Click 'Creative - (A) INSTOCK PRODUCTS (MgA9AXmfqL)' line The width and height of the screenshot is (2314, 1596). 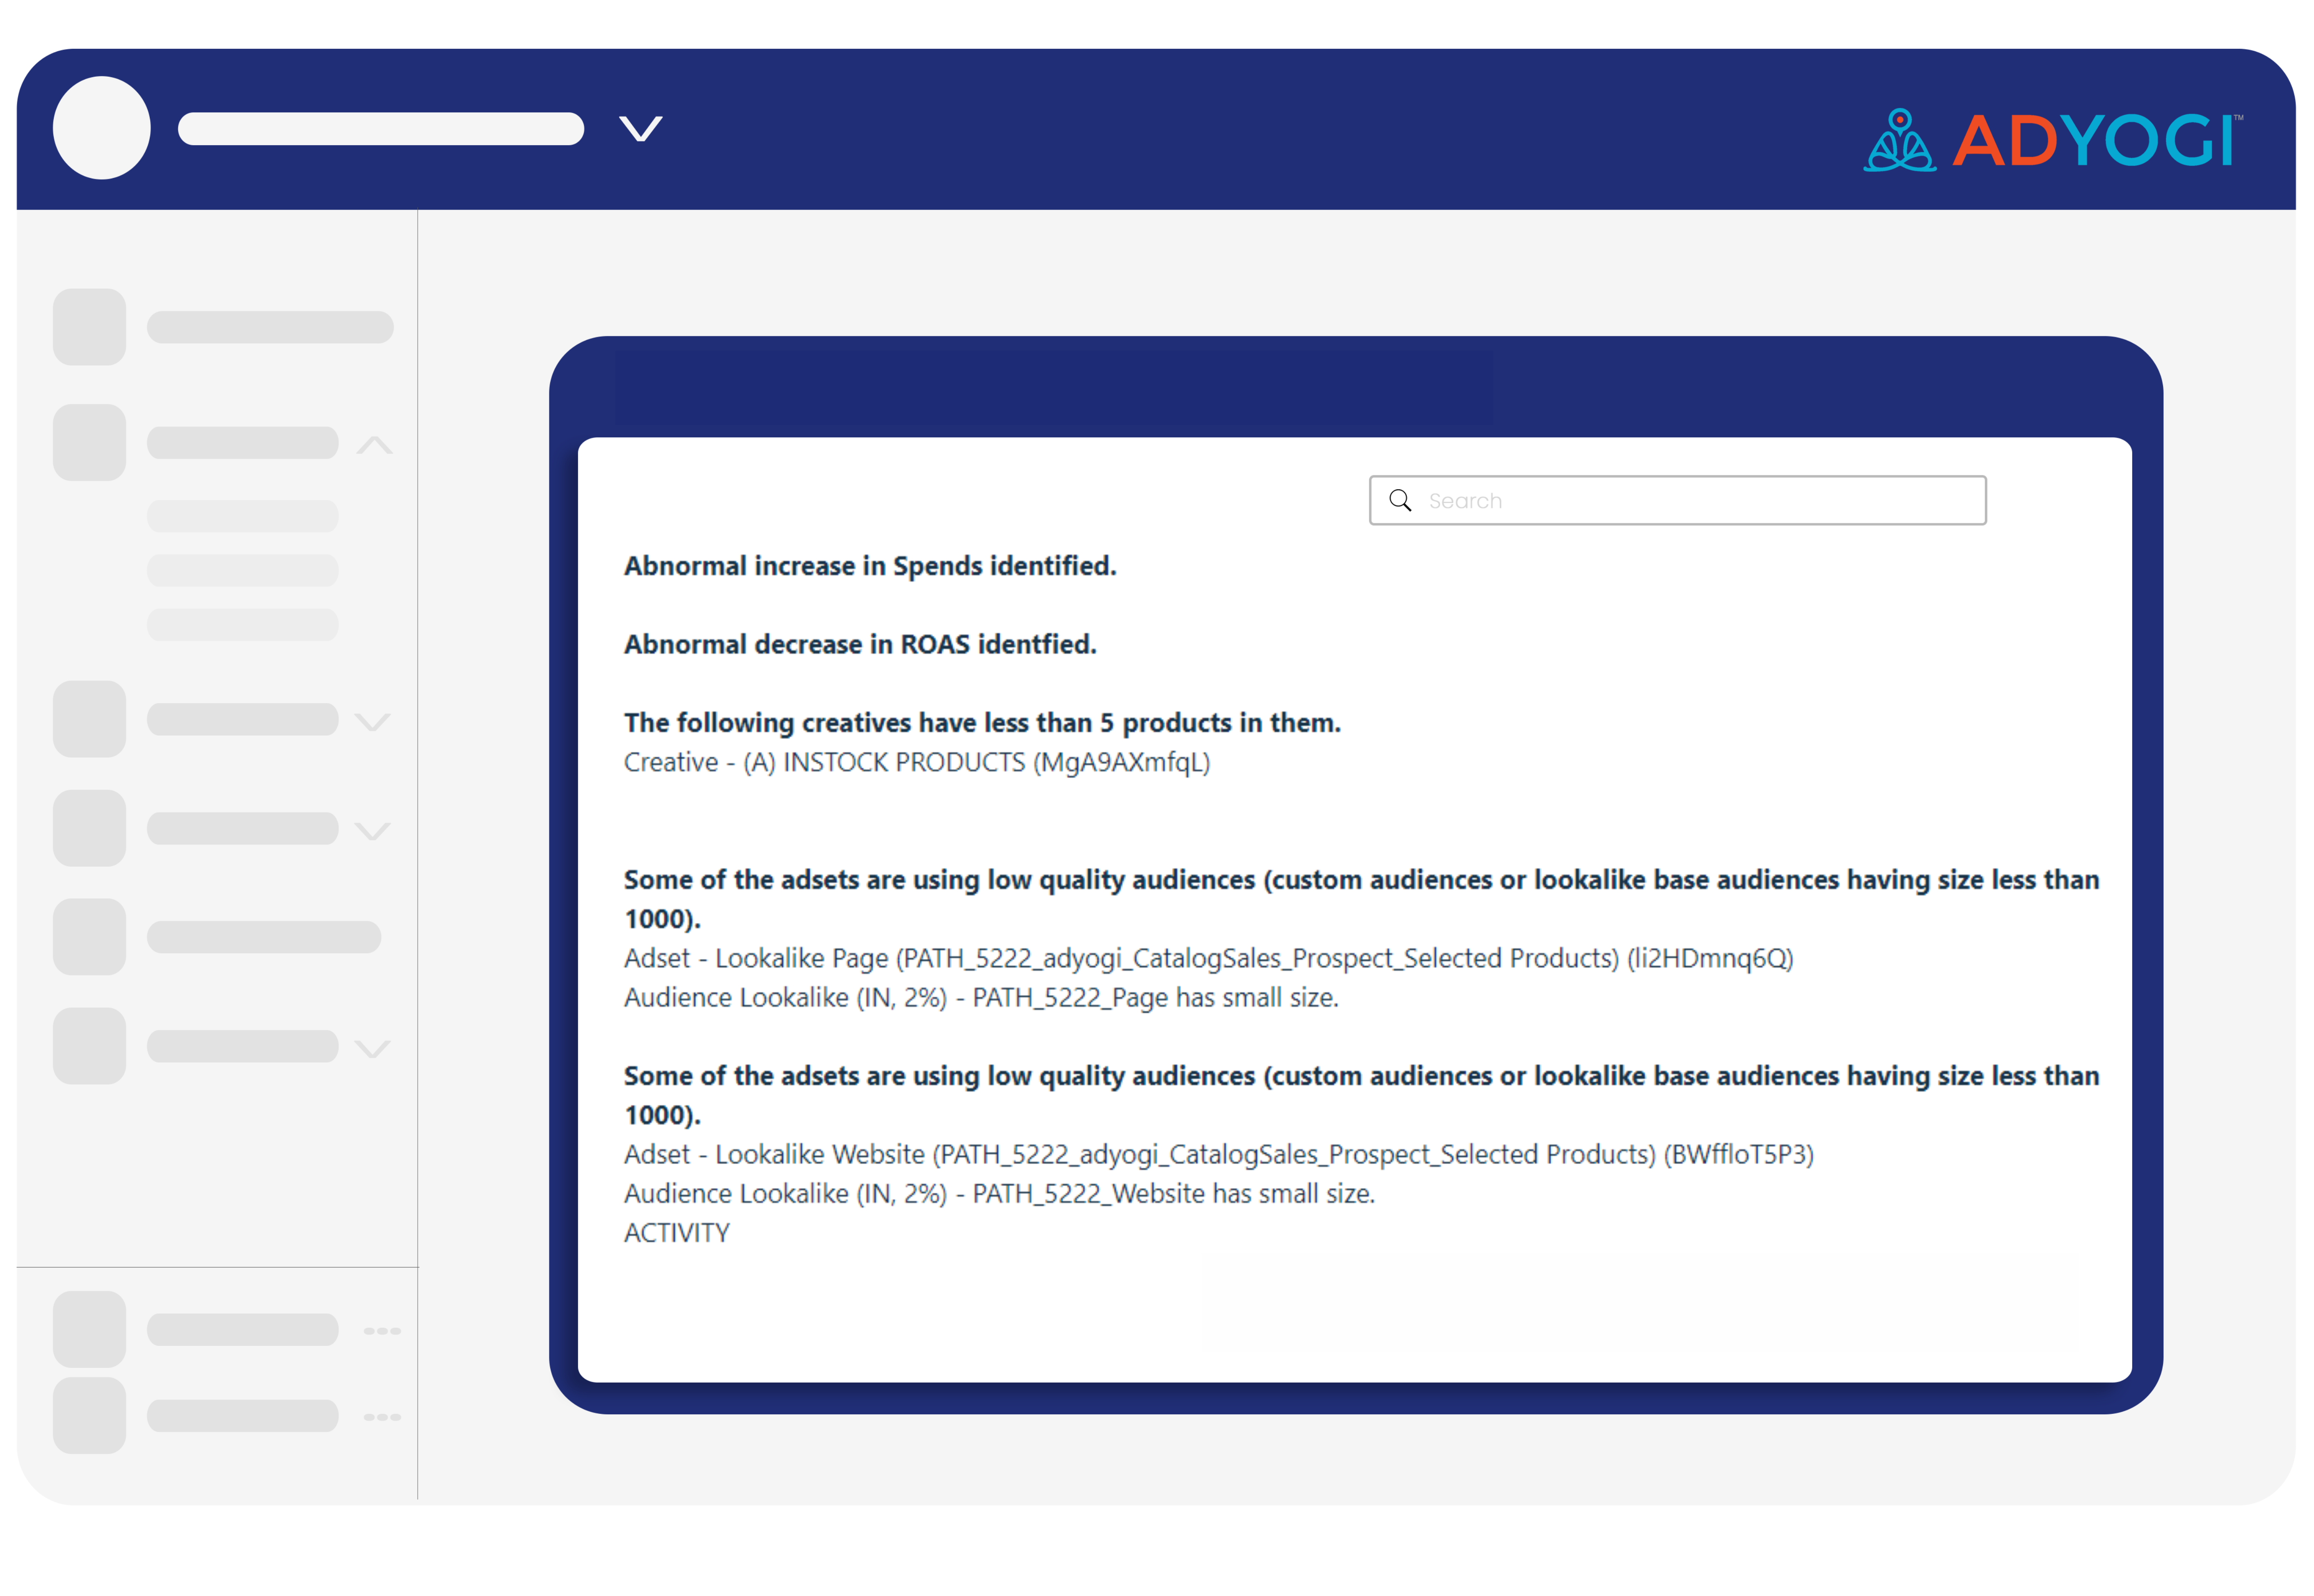click(917, 762)
